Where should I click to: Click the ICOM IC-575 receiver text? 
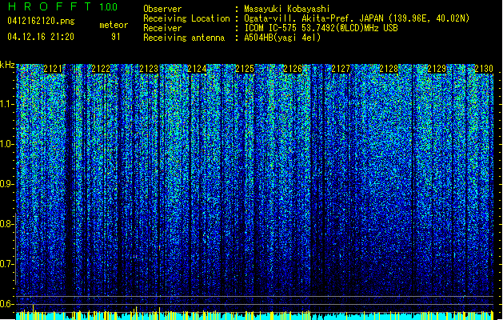pyautogui.click(x=321, y=28)
